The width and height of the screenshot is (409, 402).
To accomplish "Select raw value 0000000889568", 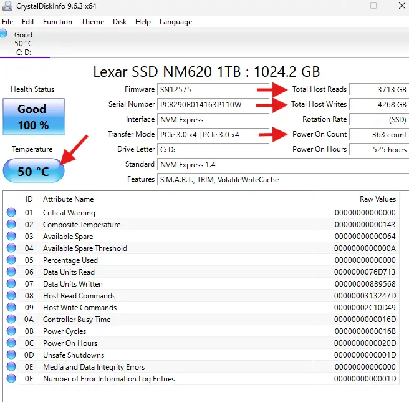I will click(365, 283).
